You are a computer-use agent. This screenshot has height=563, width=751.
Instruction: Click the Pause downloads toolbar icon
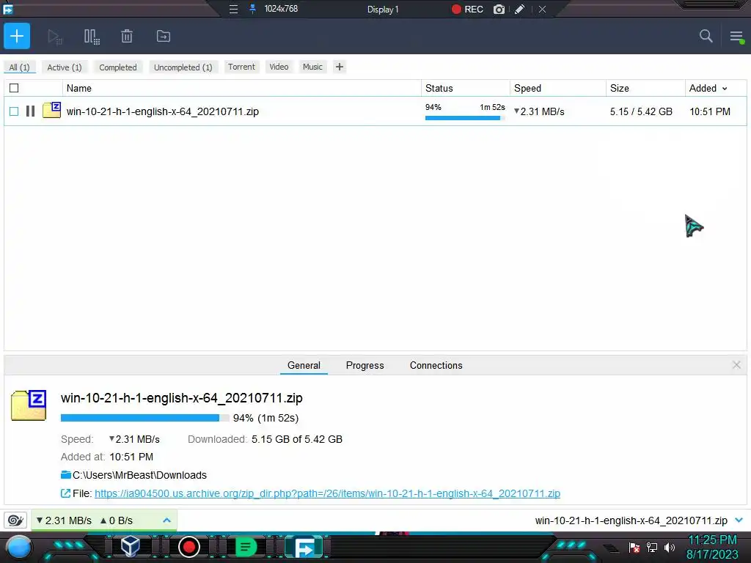click(x=92, y=37)
